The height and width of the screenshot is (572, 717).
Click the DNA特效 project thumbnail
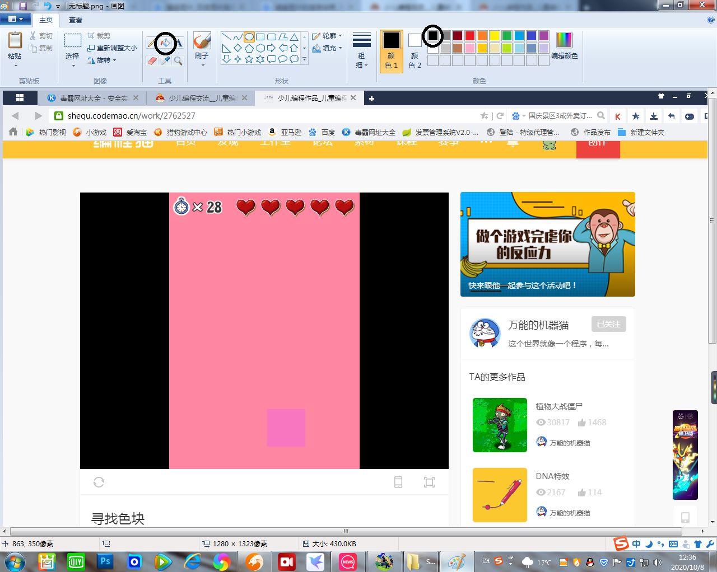[500, 495]
